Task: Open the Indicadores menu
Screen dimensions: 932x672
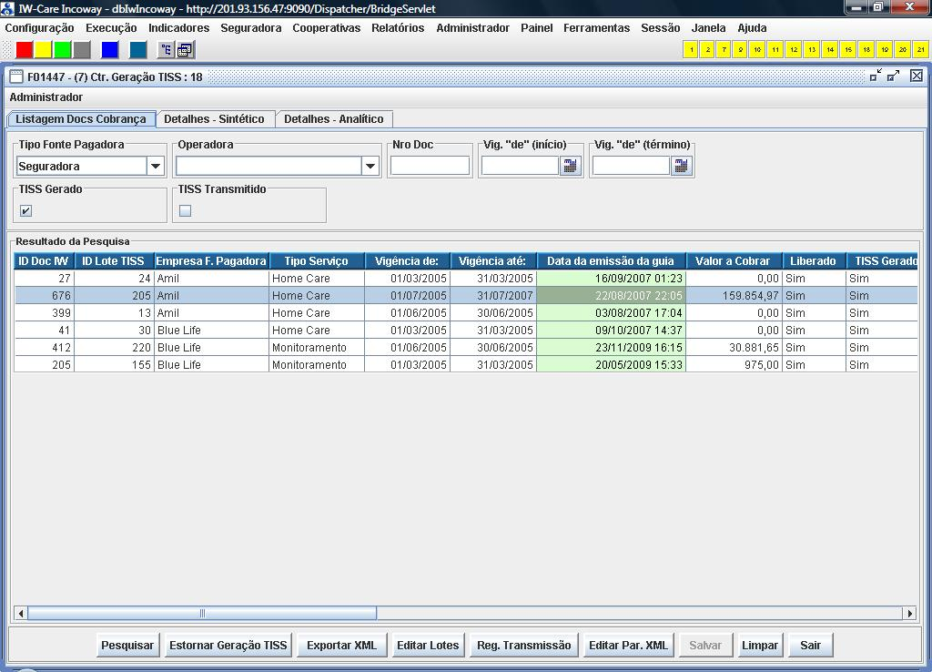Action: (x=179, y=28)
